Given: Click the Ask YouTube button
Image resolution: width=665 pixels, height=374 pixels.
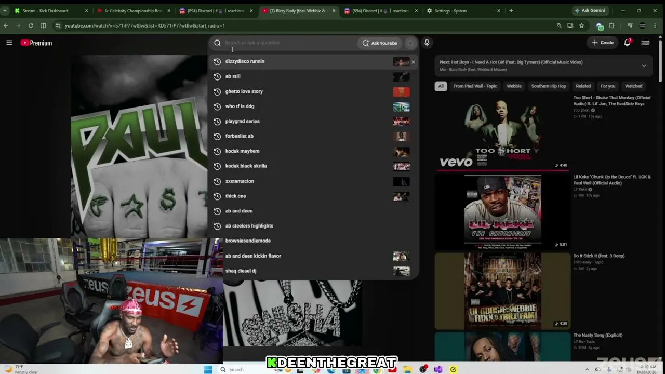Looking at the screenshot, I should (380, 43).
